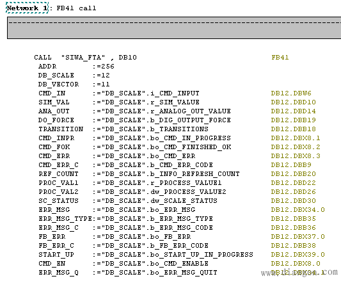Image resolution: width=341 pixels, height=281 pixels.
Task: Select the REF_COUNT b_INFO_REFRESH_COUNT operand
Action: click(172, 174)
